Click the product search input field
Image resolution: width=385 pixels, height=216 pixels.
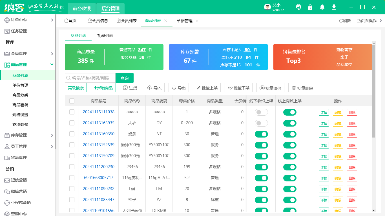click(x=90, y=78)
